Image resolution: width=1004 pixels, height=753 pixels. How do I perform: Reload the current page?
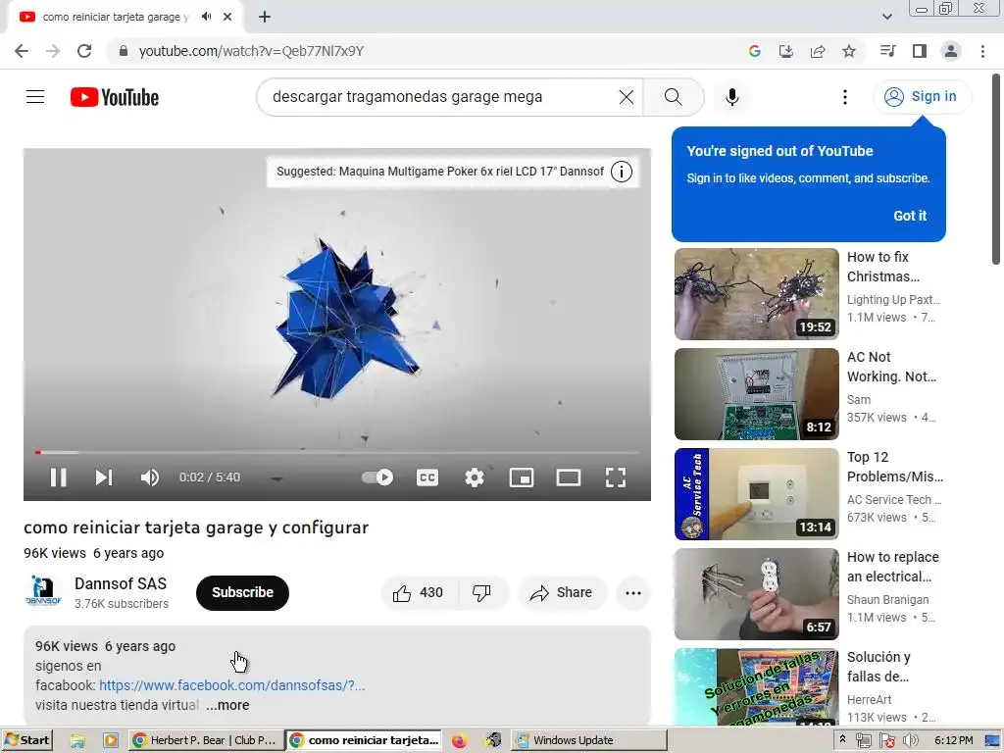(84, 51)
